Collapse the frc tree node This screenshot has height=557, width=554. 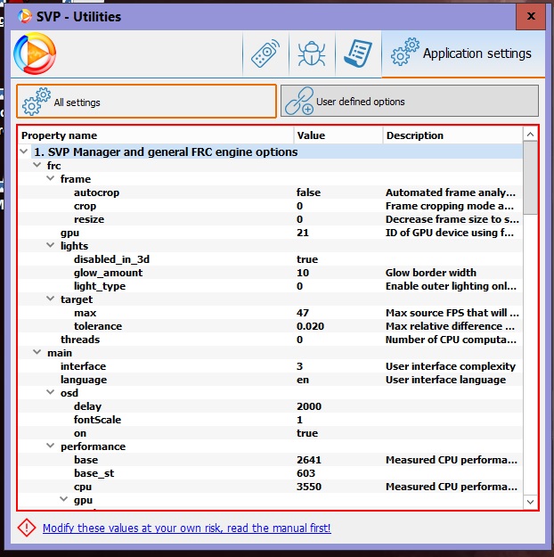37,165
